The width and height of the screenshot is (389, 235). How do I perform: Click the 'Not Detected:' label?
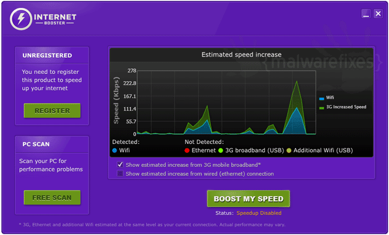coord(204,142)
